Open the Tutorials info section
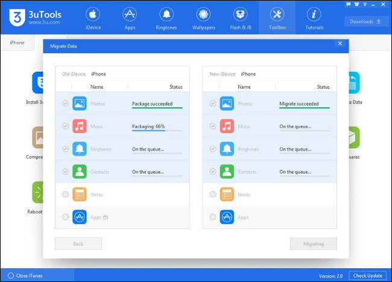The width and height of the screenshot is (392, 282). 314,18
